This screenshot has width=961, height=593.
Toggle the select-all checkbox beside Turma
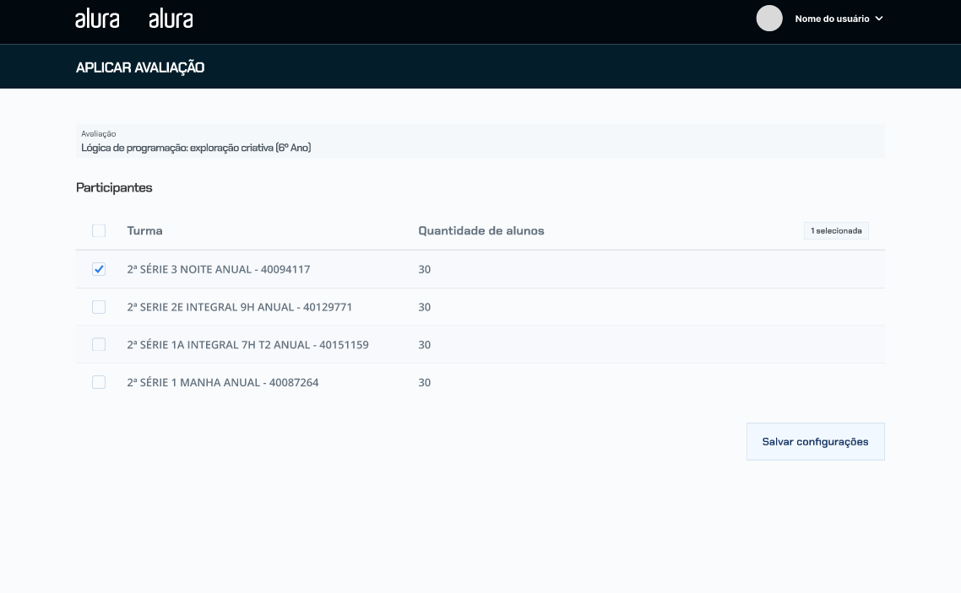[x=99, y=230]
